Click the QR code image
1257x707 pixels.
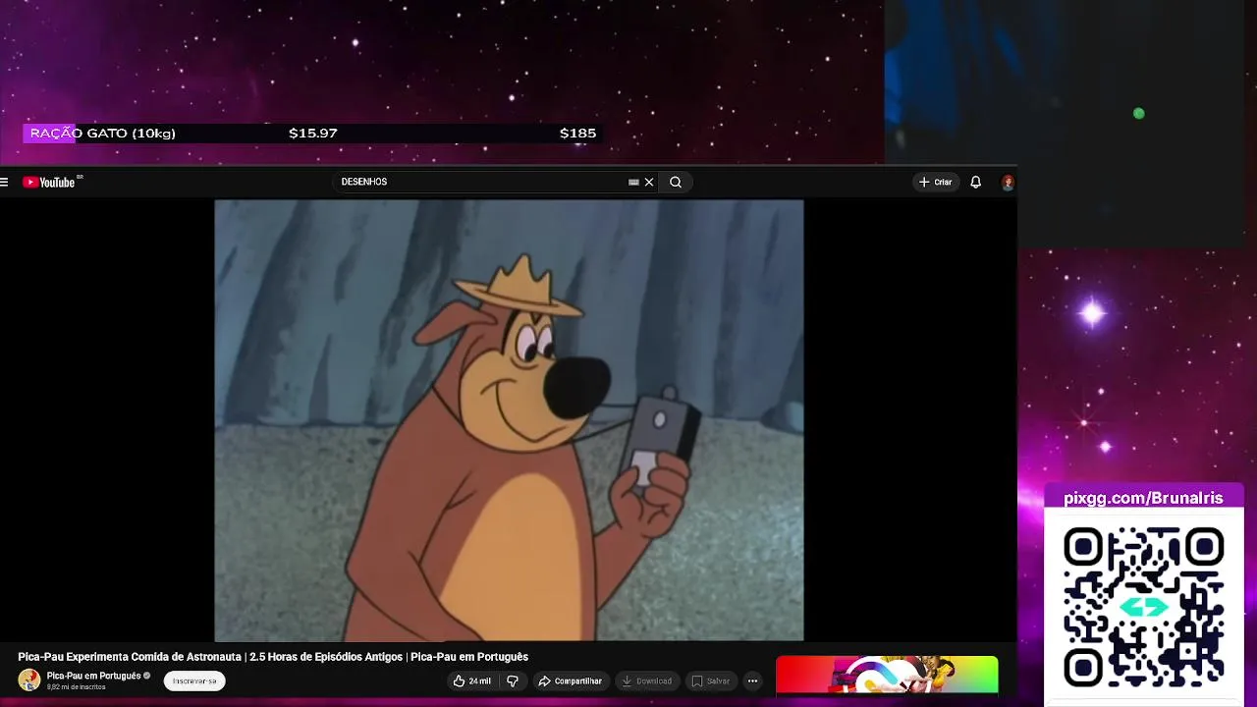coord(1143,607)
